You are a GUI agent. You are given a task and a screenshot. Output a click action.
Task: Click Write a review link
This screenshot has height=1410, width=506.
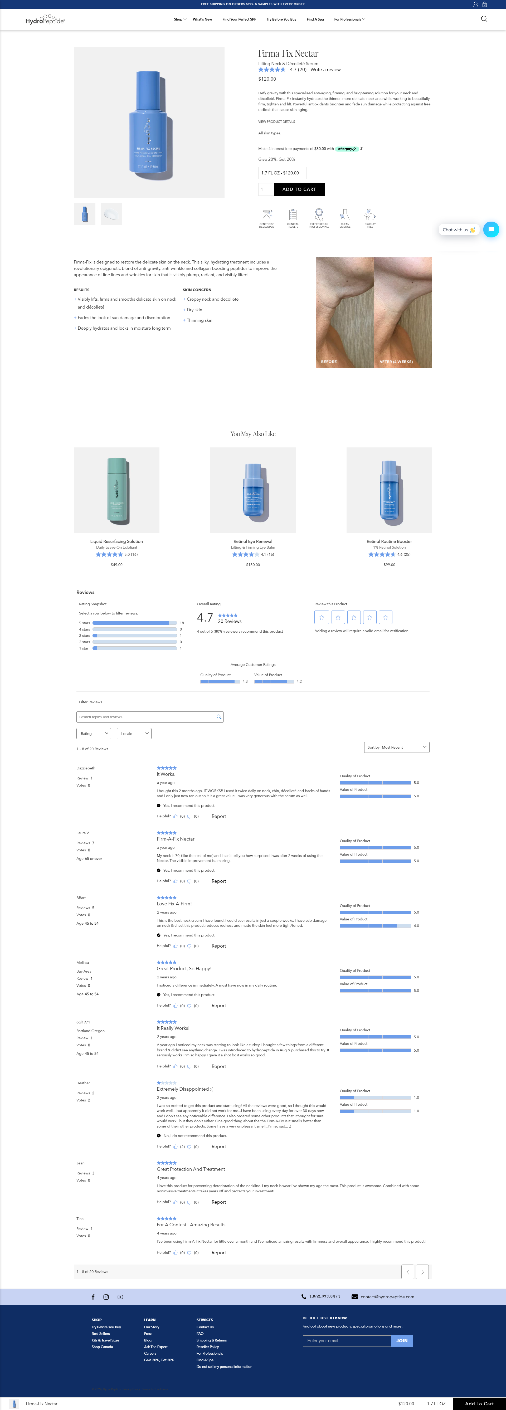(x=325, y=70)
